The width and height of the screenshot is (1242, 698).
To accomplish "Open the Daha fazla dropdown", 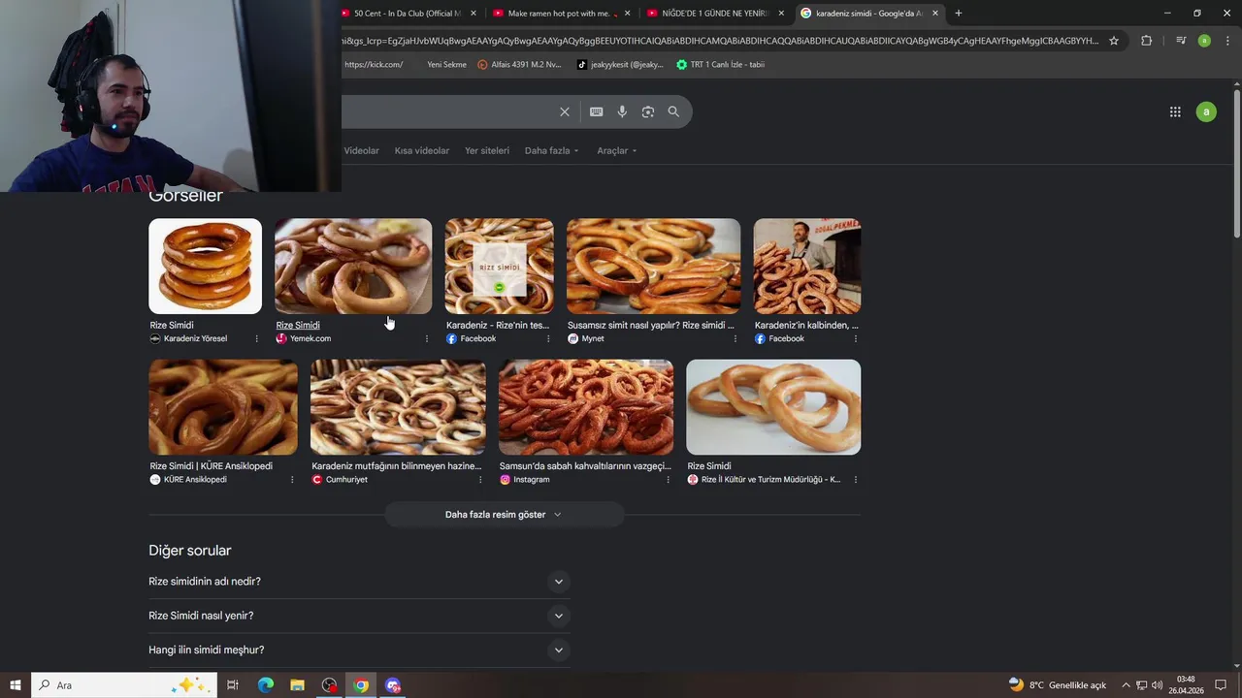I will coord(551,150).
